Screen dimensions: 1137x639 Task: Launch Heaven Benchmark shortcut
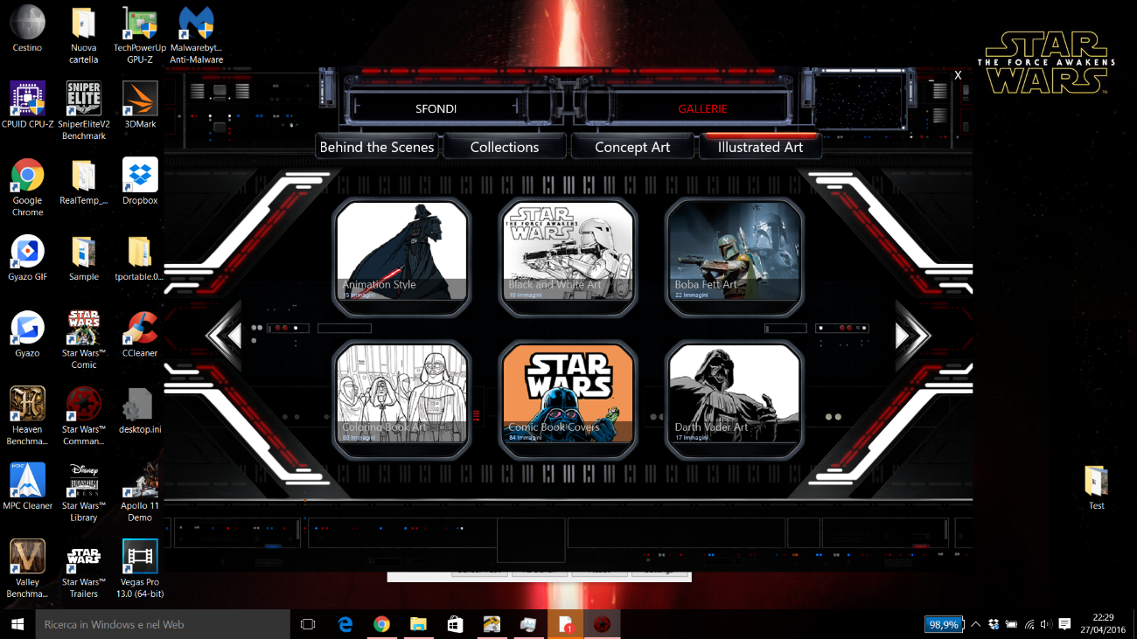[x=27, y=416]
